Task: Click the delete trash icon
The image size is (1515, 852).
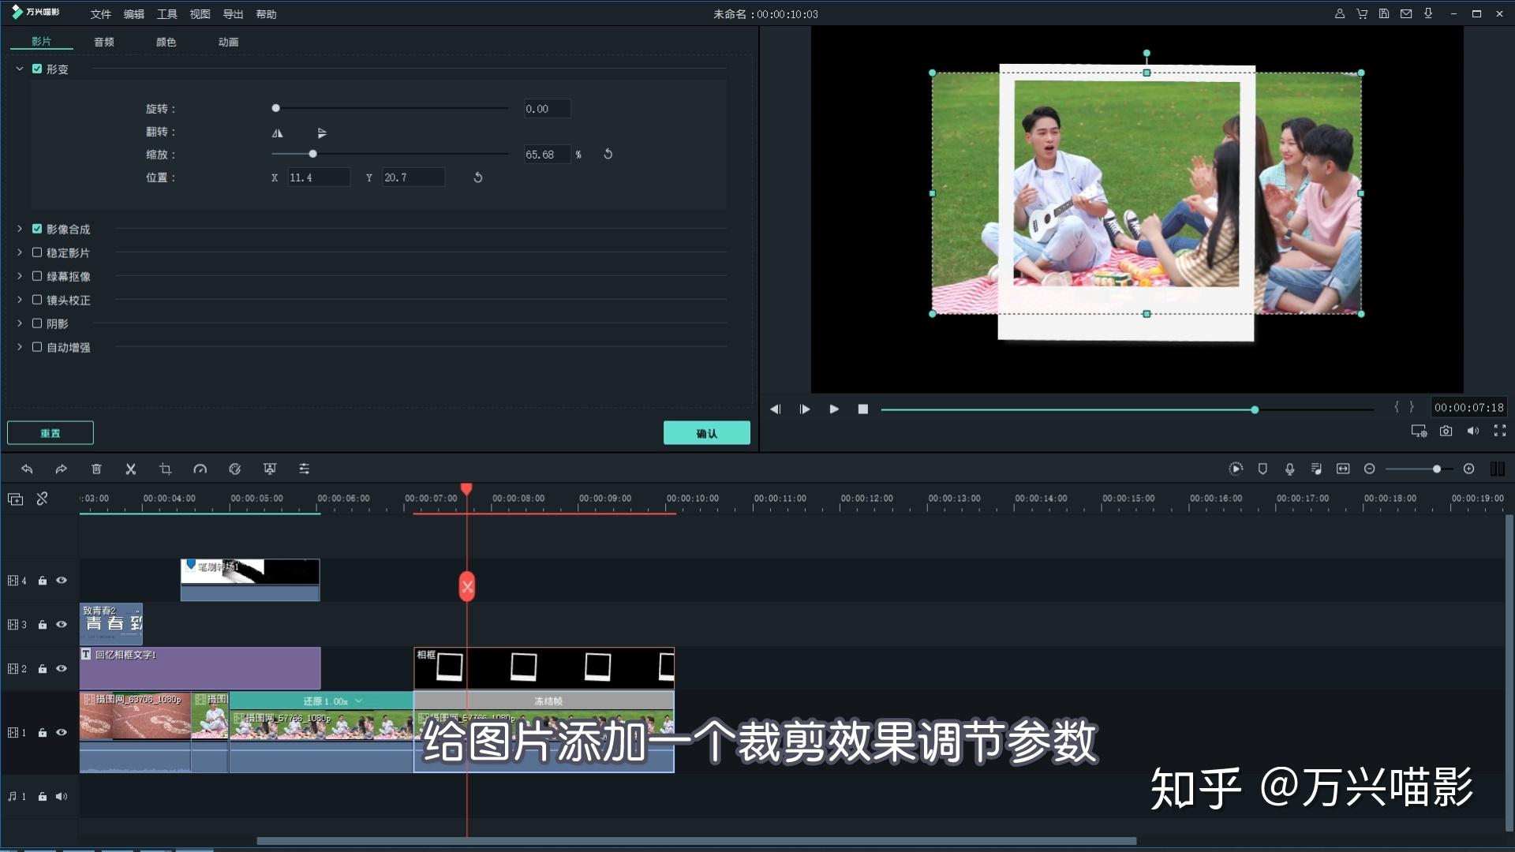Action: 96,469
